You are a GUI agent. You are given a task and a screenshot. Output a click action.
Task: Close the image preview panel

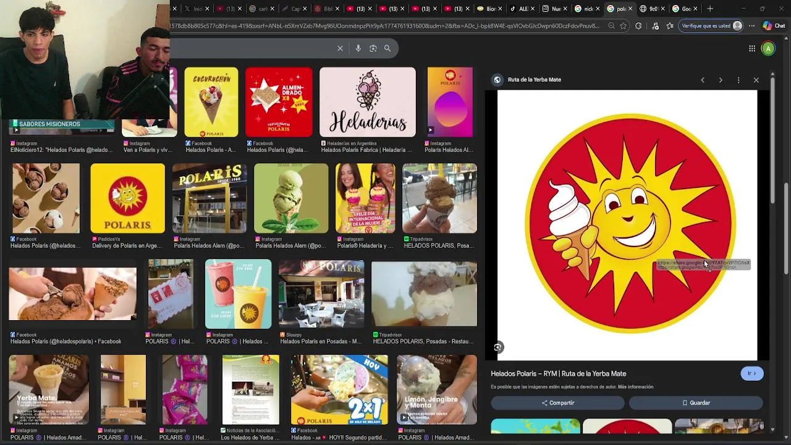coord(756,80)
